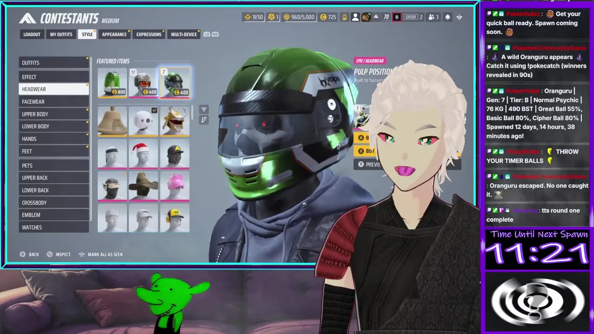Open the Feet category
Screen dimensions: 594x334
tap(54, 151)
